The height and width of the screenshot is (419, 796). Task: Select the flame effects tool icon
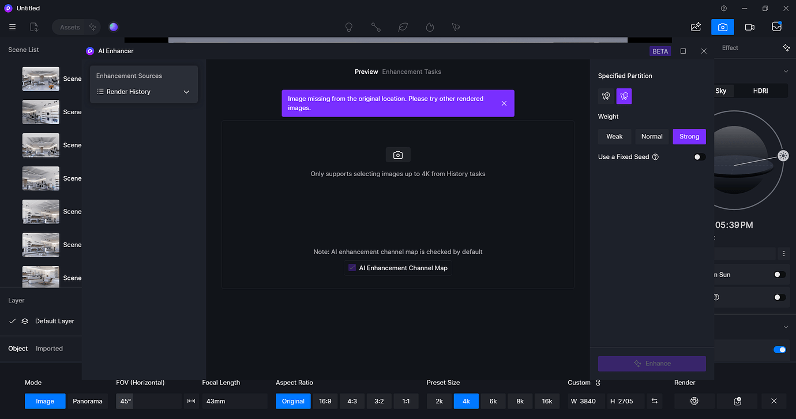[430, 27]
